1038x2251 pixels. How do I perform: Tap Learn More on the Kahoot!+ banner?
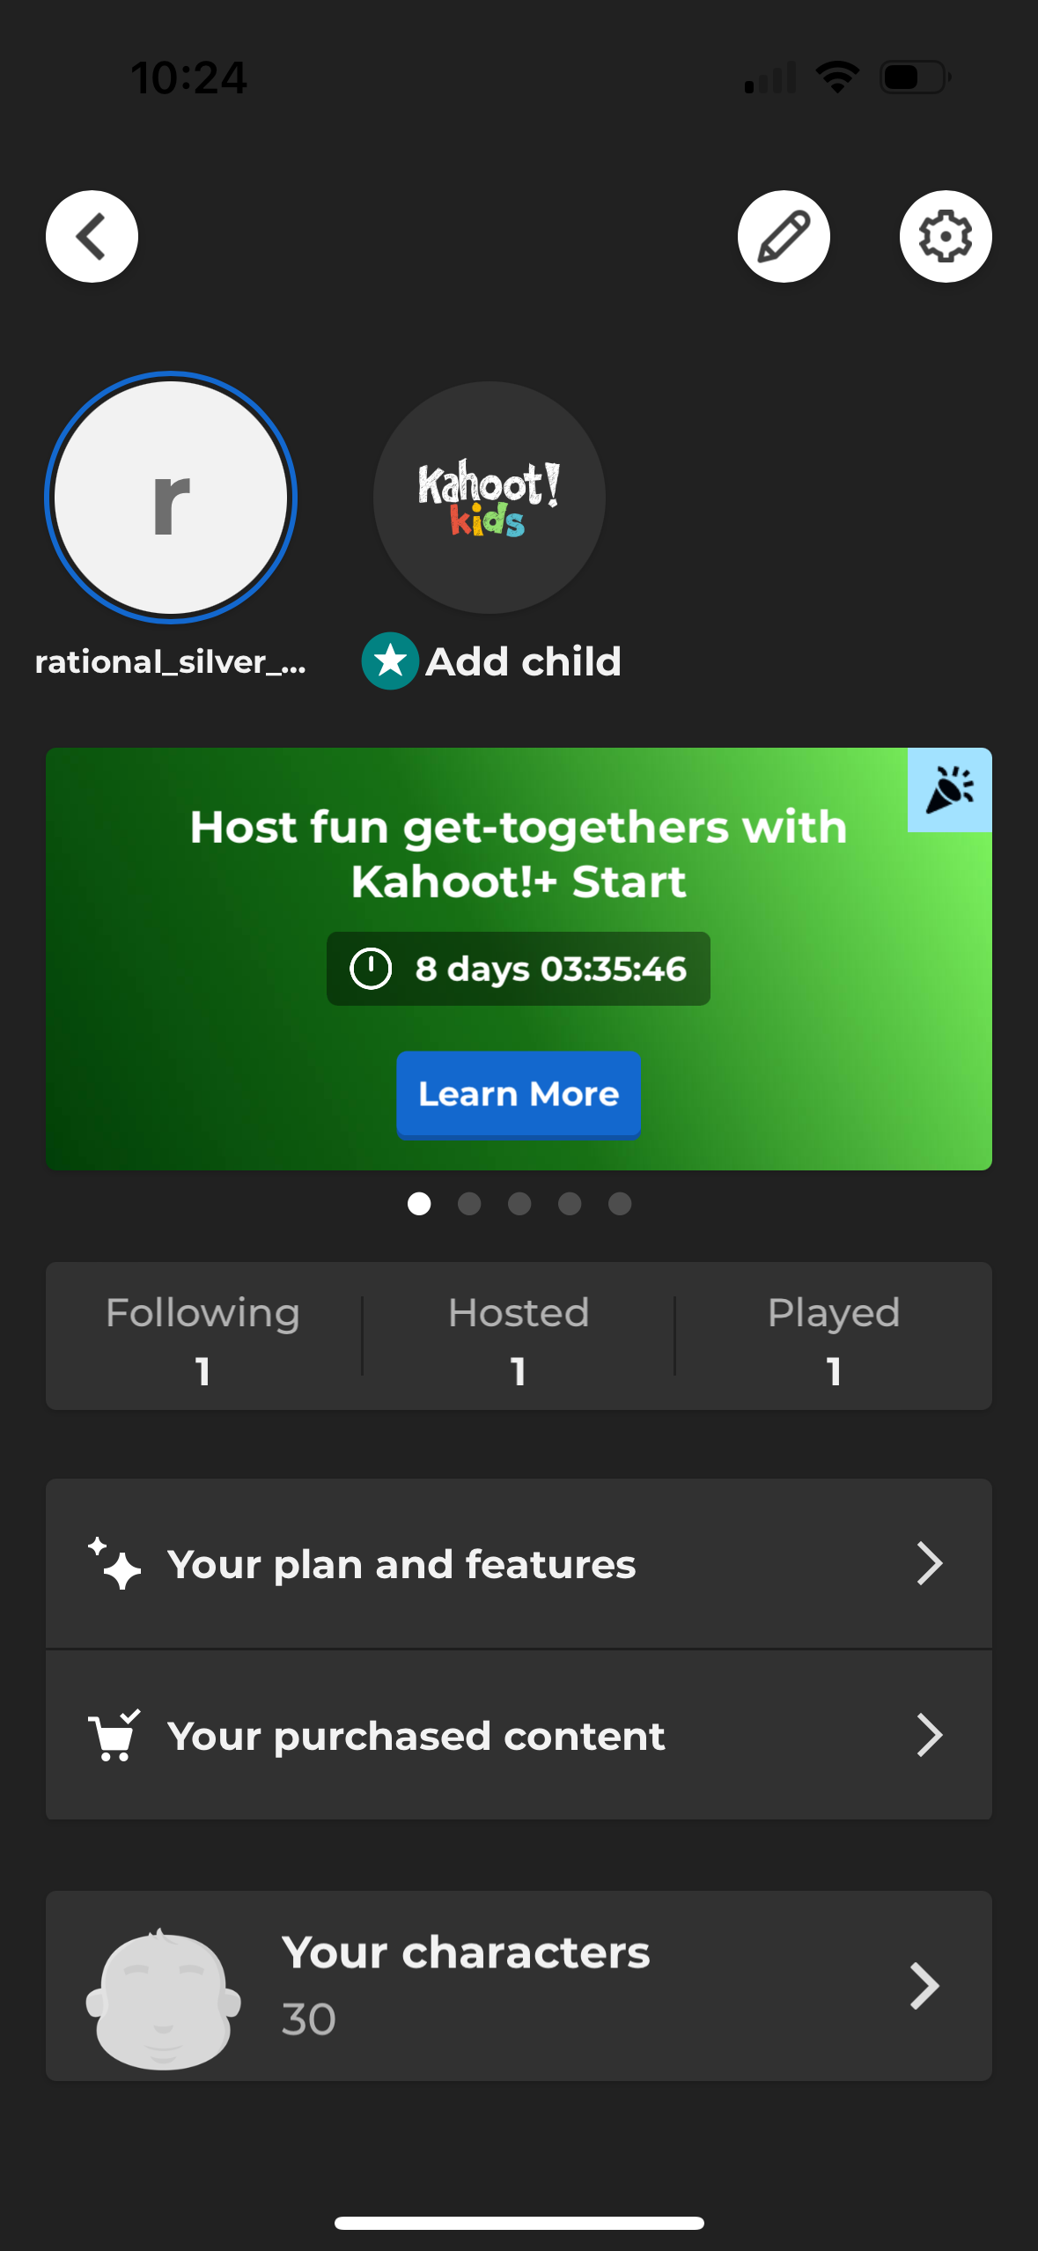(518, 1094)
